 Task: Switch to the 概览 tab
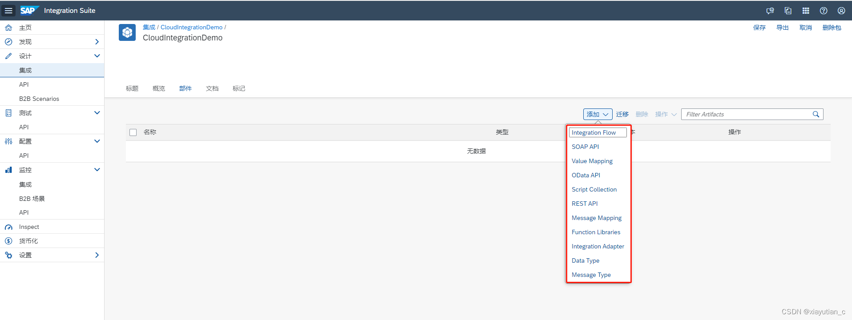point(159,88)
